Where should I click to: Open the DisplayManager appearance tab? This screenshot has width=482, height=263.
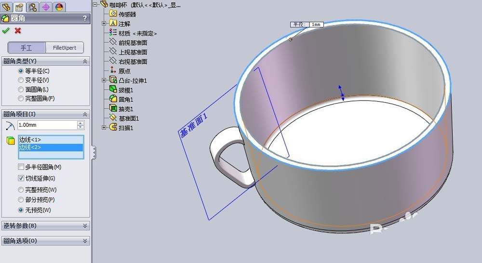pyautogui.click(x=59, y=6)
